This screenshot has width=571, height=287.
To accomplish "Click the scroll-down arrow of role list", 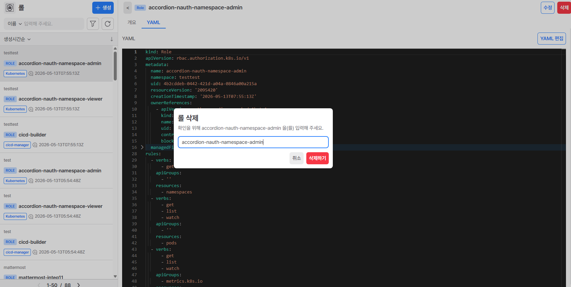I will (x=115, y=277).
